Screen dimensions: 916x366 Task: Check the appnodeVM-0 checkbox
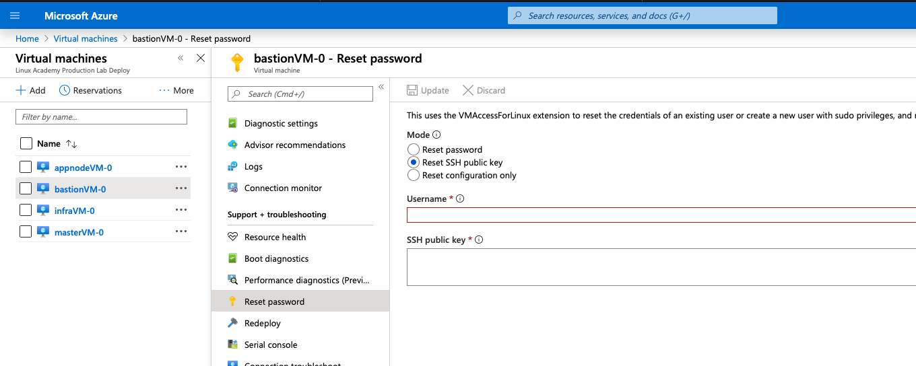pos(26,168)
